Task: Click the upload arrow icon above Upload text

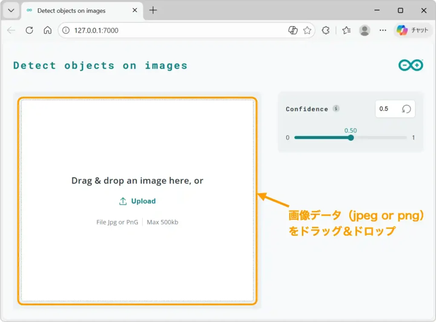Action: (123, 200)
